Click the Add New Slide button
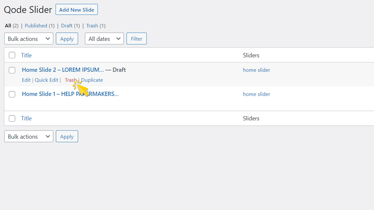 point(76,10)
